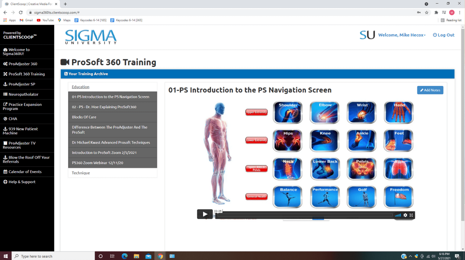Open Keycodes 6-14 [185] bookmark
The height and width of the screenshot is (260, 465).
[x=90, y=20]
